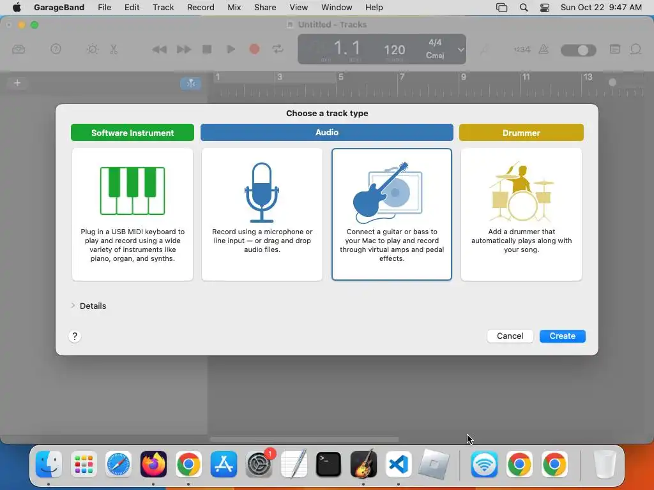The width and height of the screenshot is (654, 490).
Task: Select the microphone audio track card
Action: coord(262,214)
